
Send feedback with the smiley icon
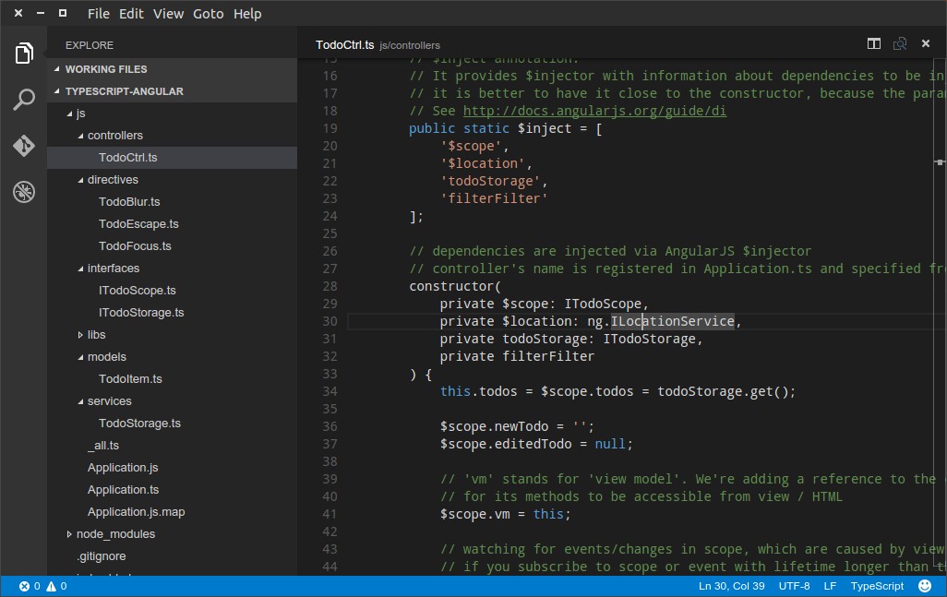click(x=925, y=586)
